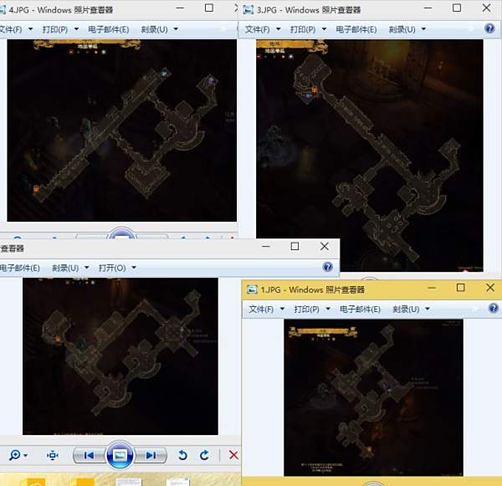The height and width of the screenshot is (486, 502).
Task: Click help icon in bottom-left viewer window
Action: tap(327, 267)
